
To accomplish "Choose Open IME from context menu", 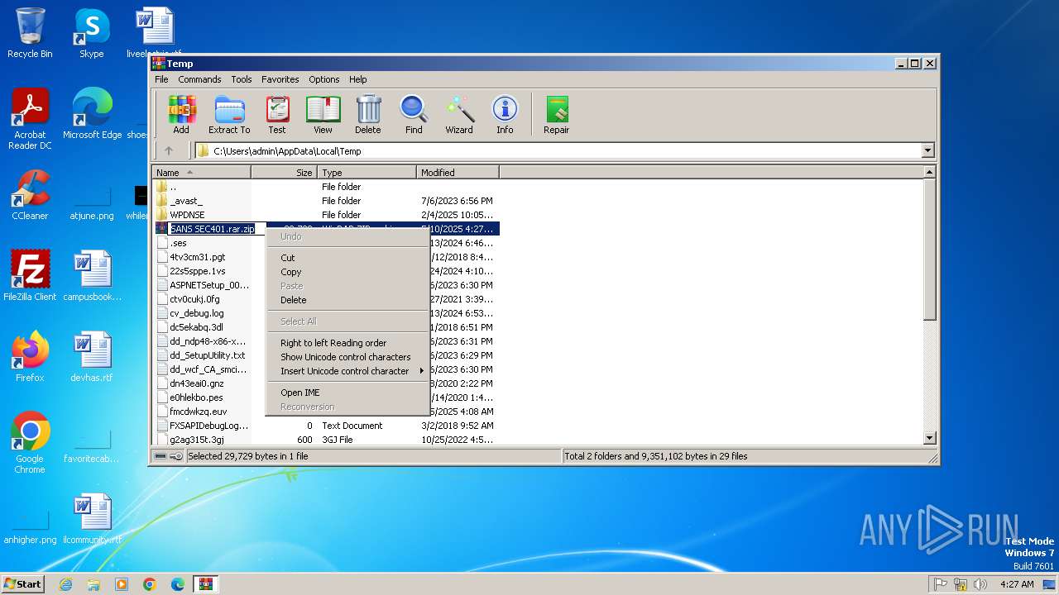I will click(347, 393).
